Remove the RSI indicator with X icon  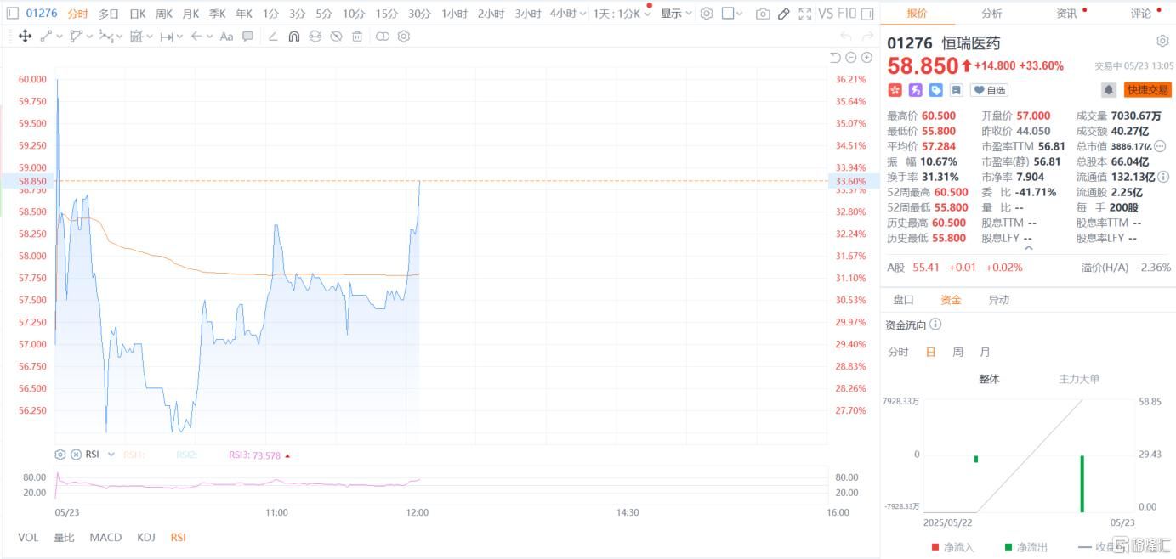pos(76,455)
